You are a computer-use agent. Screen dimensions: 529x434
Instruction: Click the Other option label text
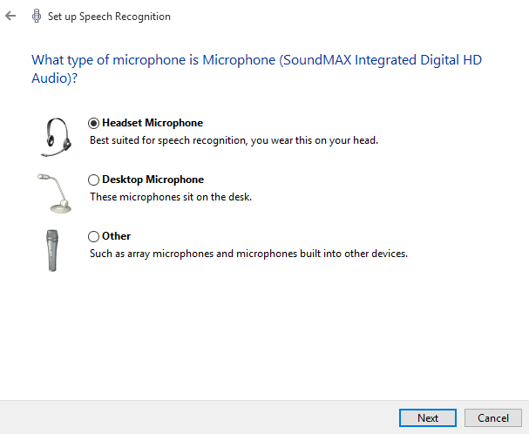[116, 236]
